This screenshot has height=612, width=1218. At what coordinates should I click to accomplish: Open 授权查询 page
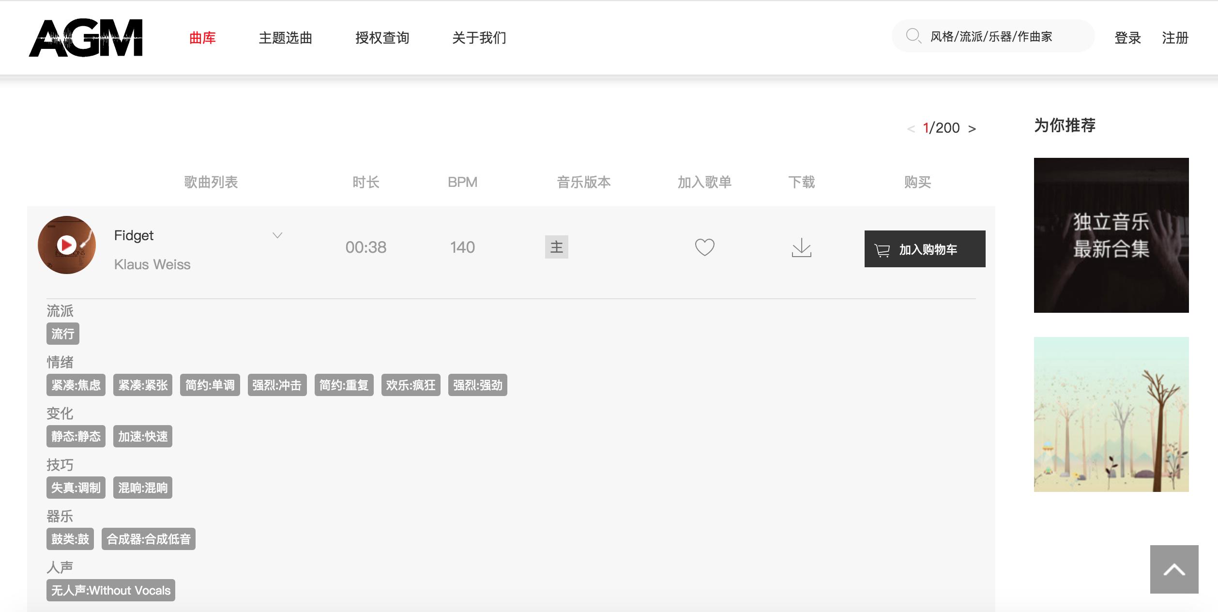click(x=382, y=38)
